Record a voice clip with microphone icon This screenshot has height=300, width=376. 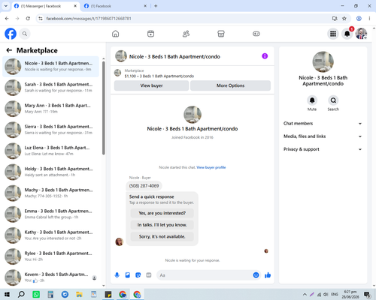(117, 275)
